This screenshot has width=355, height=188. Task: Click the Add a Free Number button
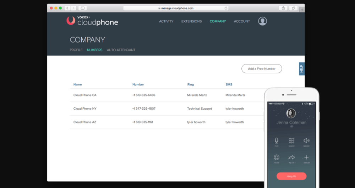pos(262,69)
